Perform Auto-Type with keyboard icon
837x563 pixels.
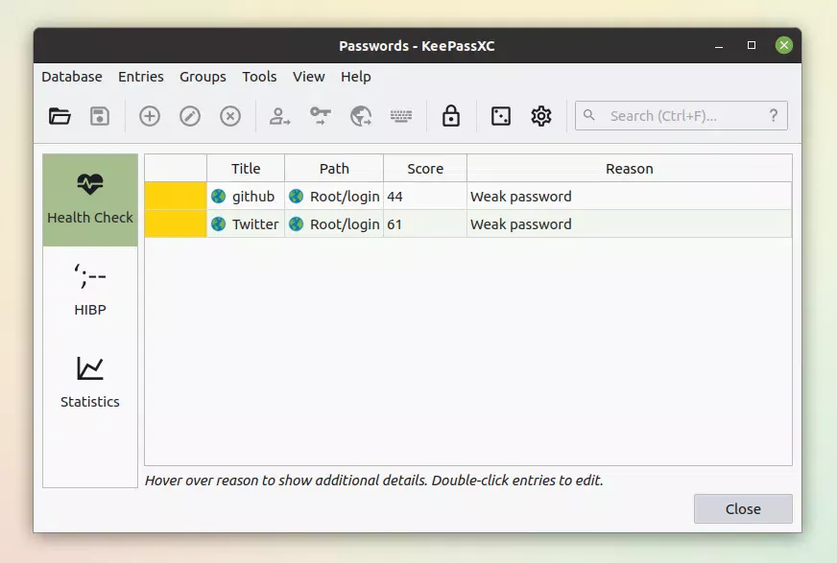pyautogui.click(x=401, y=116)
